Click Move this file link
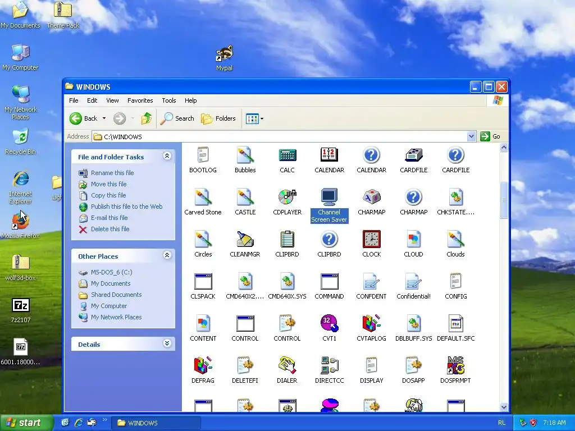The width and height of the screenshot is (575, 431). click(108, 184)
